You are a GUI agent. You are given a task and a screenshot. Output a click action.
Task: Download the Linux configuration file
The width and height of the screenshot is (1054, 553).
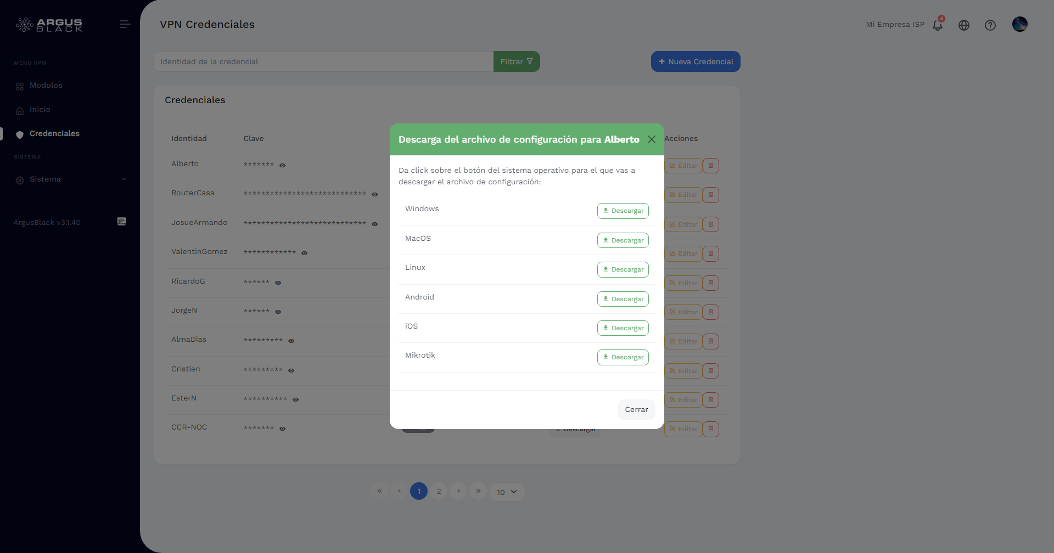(623, 269)
